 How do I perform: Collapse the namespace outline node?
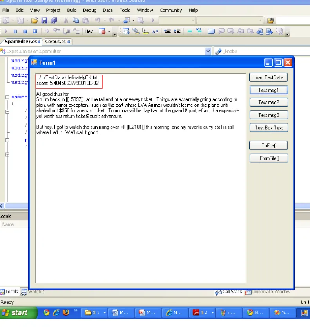tap(7, 97)
